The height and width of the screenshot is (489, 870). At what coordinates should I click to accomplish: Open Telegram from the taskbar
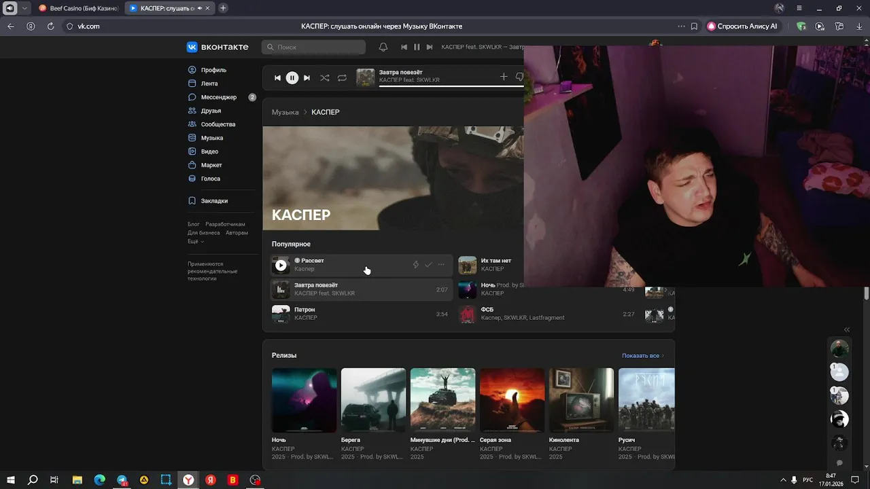point(122,480)
